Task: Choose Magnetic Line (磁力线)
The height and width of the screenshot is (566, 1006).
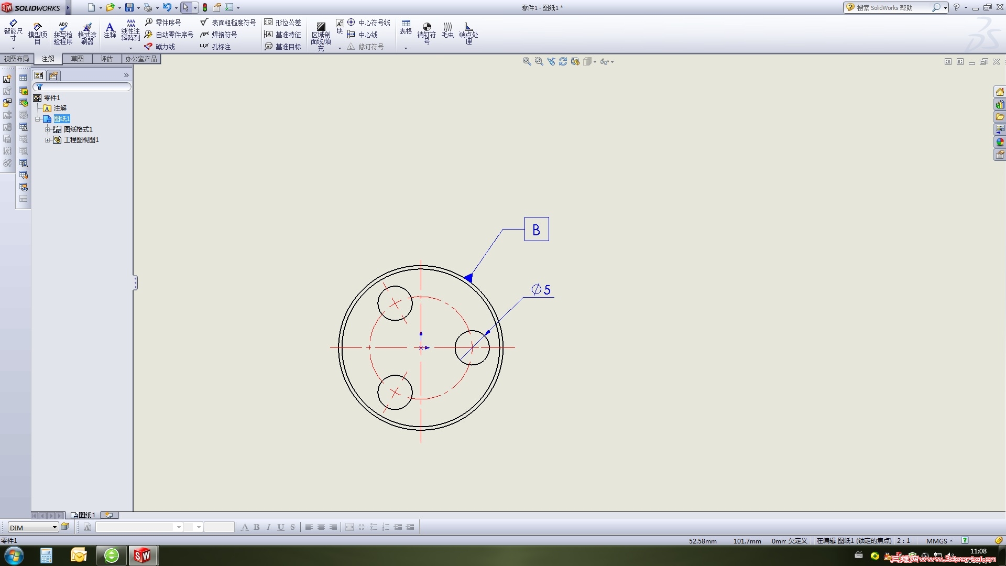Action: (x=160, y=46)
